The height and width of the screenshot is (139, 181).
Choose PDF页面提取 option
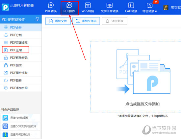21,42
